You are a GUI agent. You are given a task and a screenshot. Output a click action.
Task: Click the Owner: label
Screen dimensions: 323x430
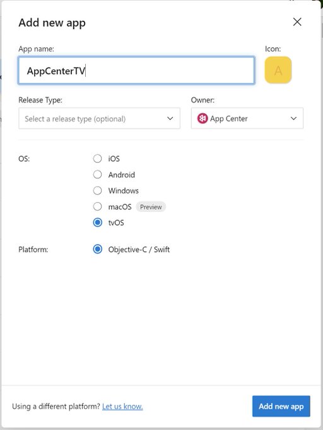pyautogui.click(x=203, y=100)
